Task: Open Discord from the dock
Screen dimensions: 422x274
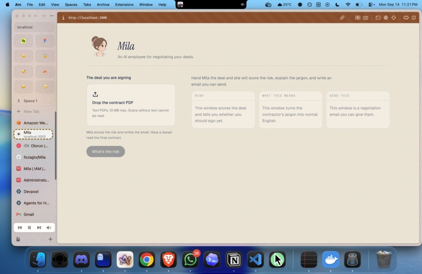Action: 81,260
